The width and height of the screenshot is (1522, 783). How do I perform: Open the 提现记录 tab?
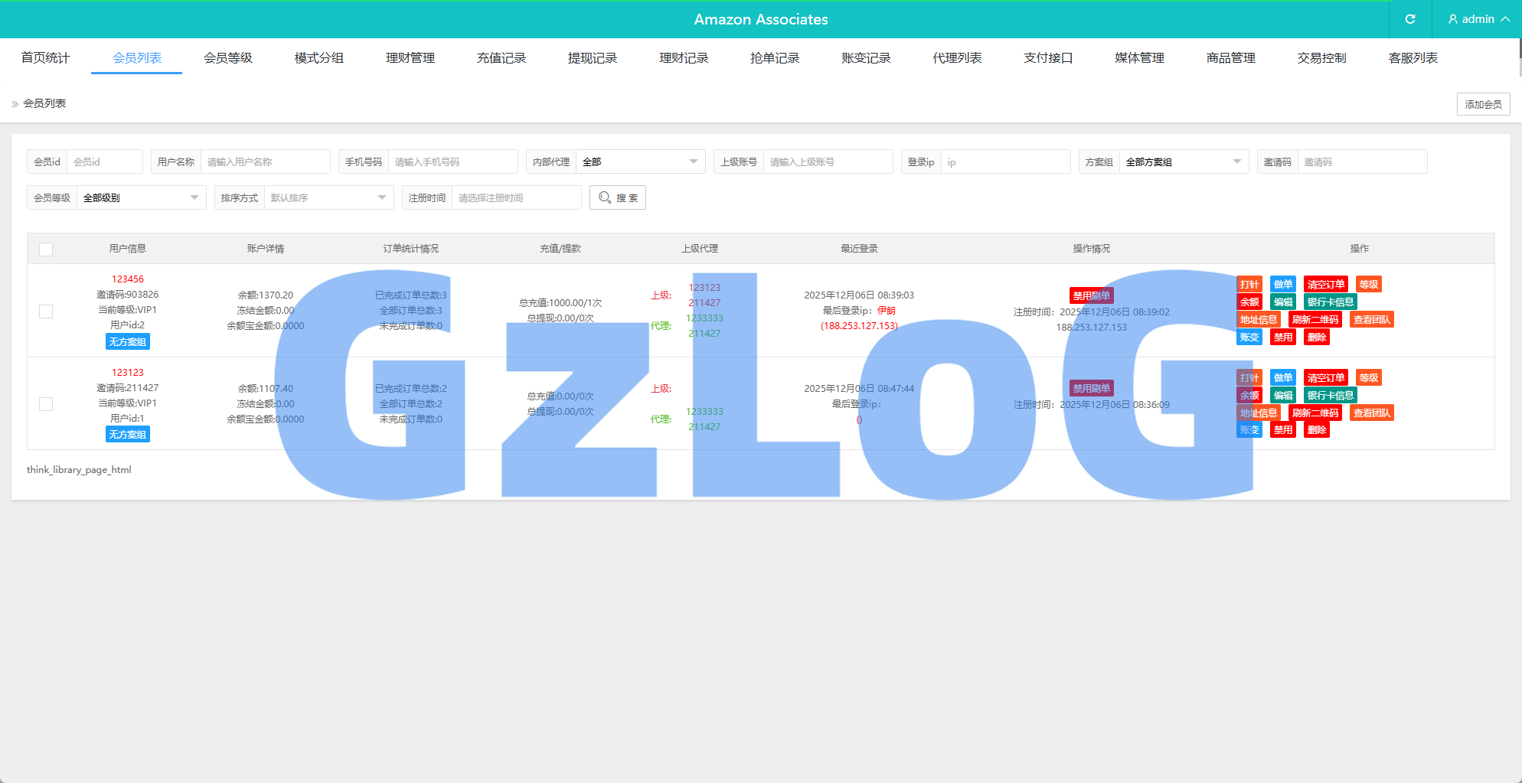(x=593, y=58)
